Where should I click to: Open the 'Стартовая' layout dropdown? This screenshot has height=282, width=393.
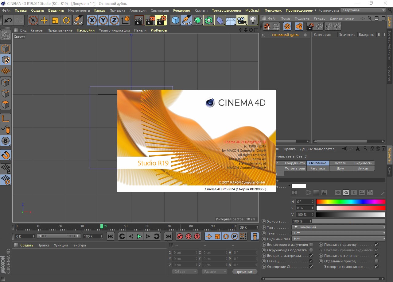363,10
